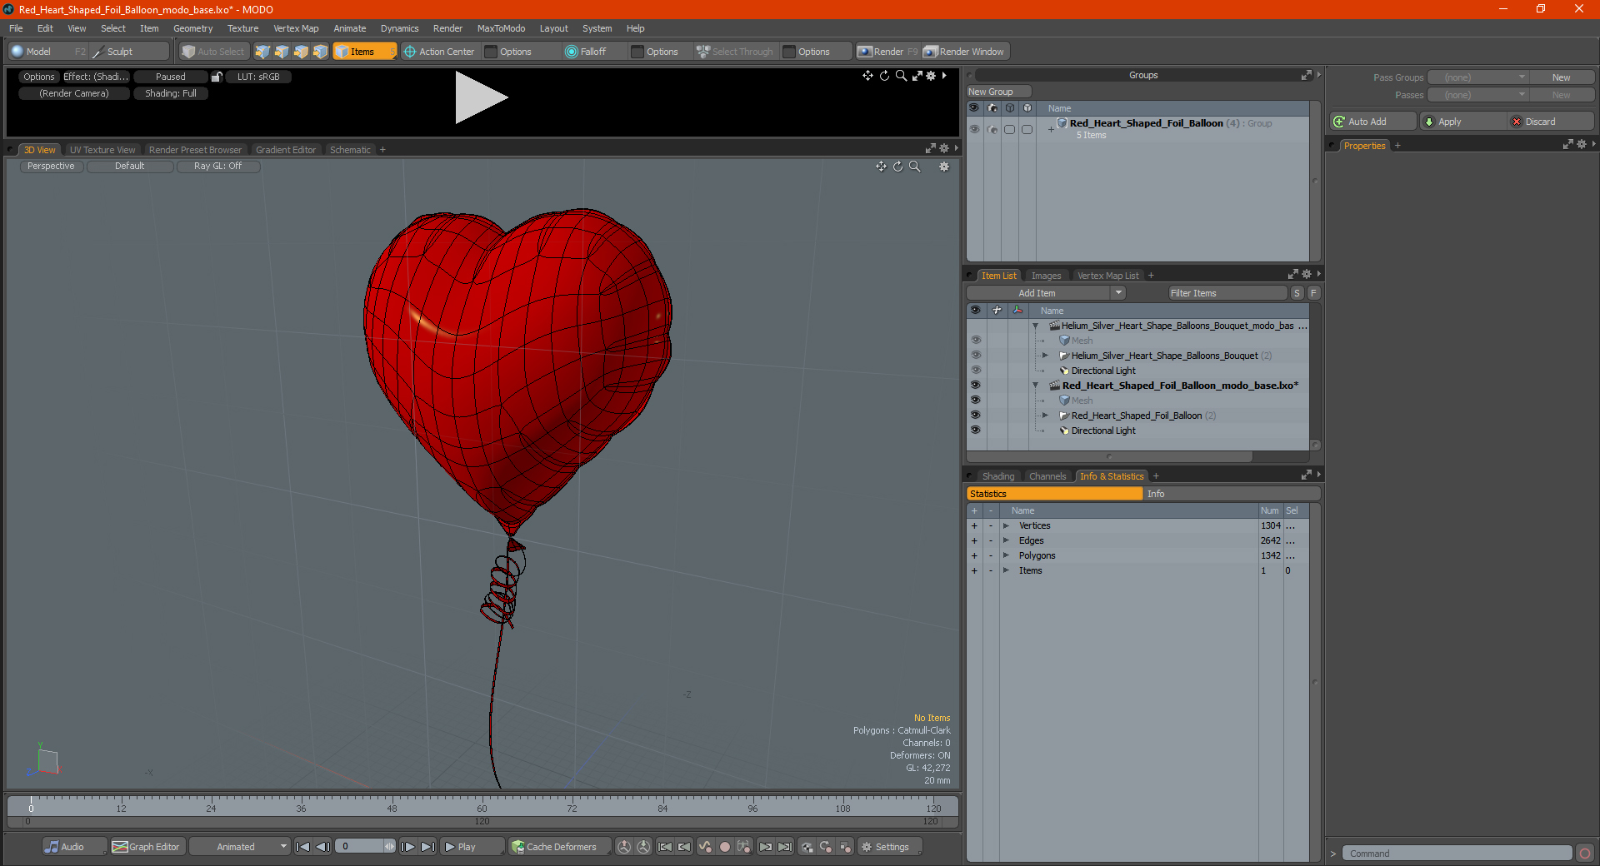The width and height of the screenshot is (1600, 866).
Task: Expand Red_Heart_Shaped_Foil_Balloon item tree
Action: click(x=1046, y=416)
